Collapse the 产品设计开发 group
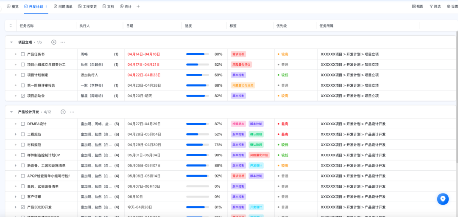The height and width of the screenshot is (217, 458). 11,112
